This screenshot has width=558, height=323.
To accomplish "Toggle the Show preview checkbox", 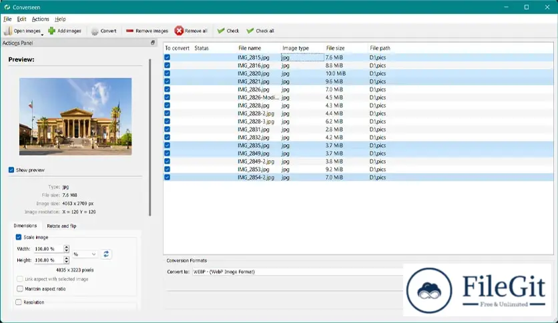I will pyautogui.click(x=11, y=170).
